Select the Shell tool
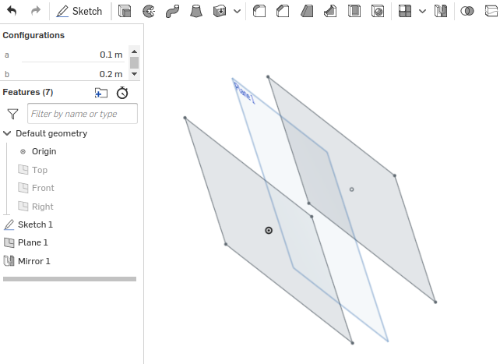Image resolution: width=500 pixels, height=364 pixels. click(354, 11)
